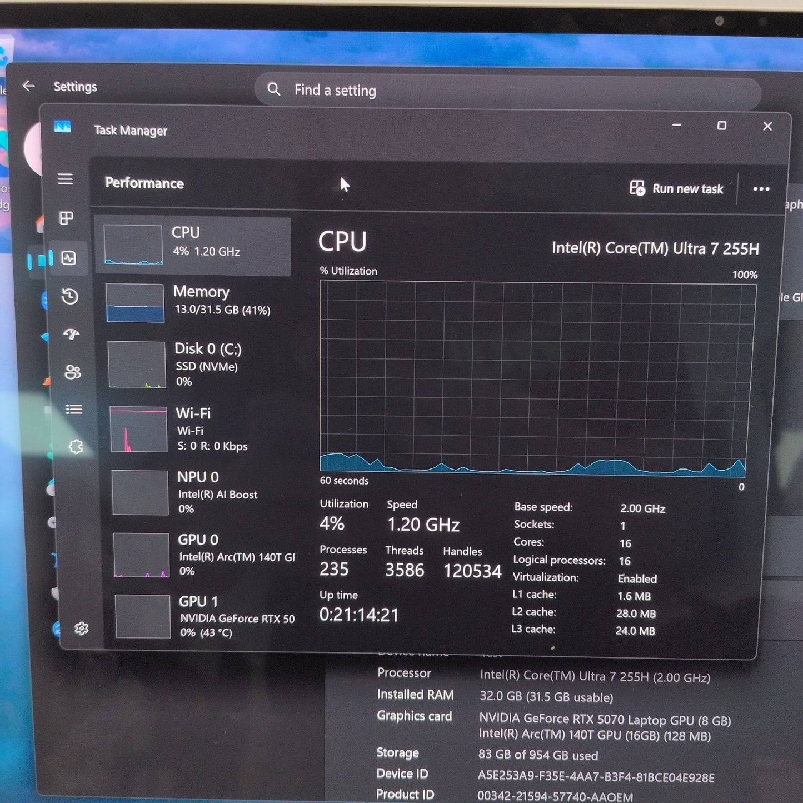803x803 pixels.
Task: Click the "Sockets:" label
Action: point(534,524)
